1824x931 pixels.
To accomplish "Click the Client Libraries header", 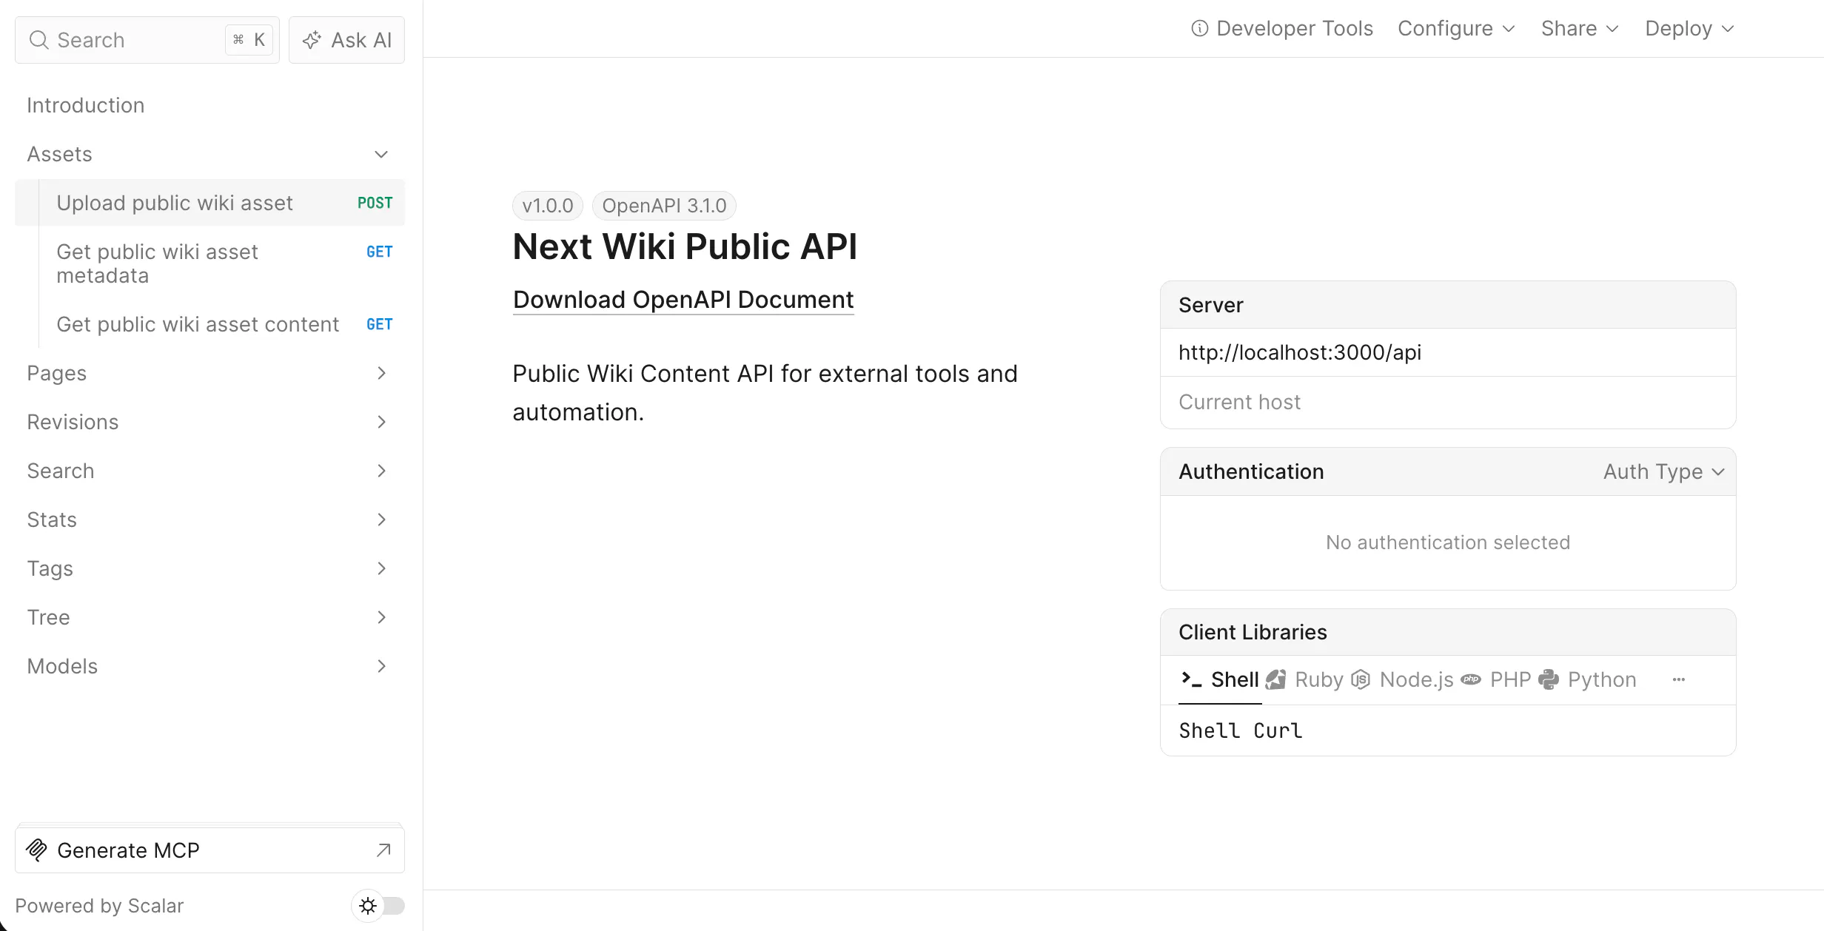I will tap(1448, 632).
